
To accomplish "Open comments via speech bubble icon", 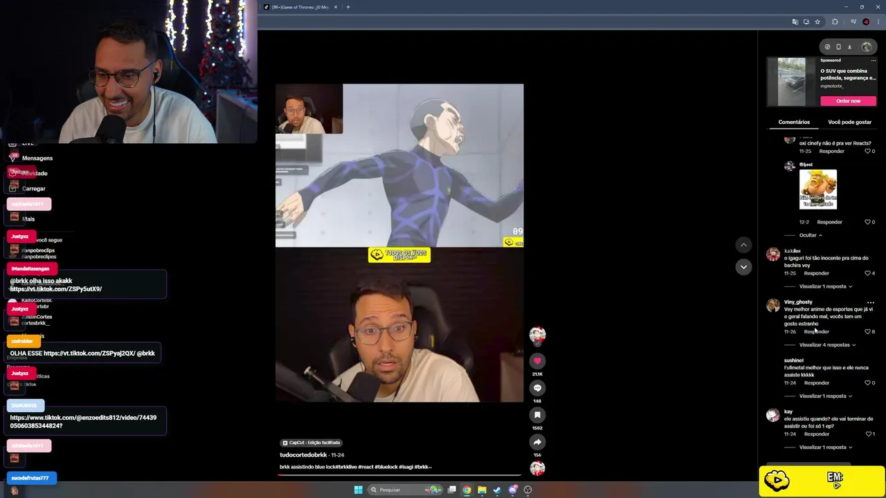I will [x=537, y=388].
